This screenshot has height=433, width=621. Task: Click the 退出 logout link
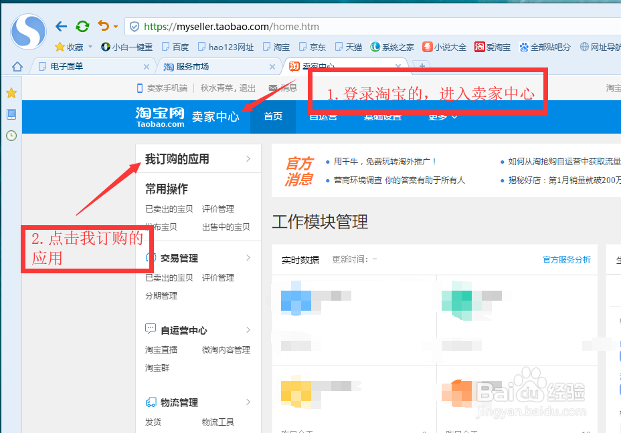[247, 88]
